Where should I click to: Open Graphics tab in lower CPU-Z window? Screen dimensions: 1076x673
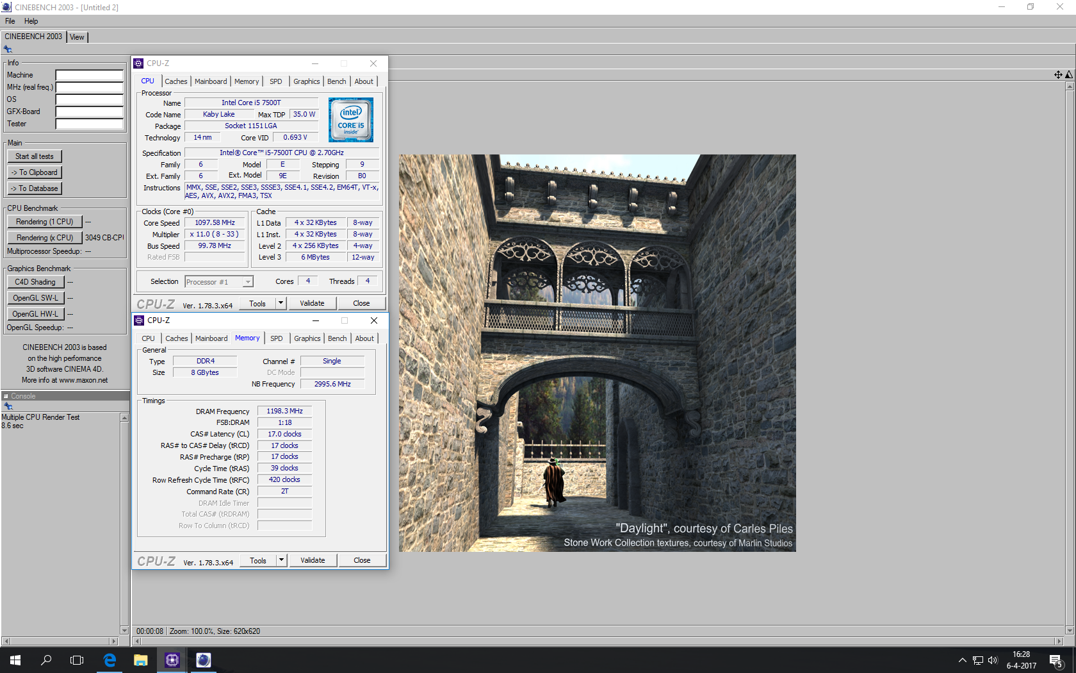click(x=307, y=338)
